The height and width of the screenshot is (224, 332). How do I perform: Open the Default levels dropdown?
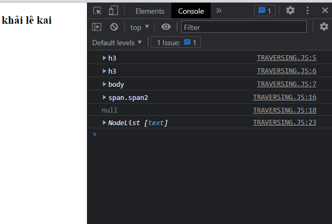click(117, 43)
